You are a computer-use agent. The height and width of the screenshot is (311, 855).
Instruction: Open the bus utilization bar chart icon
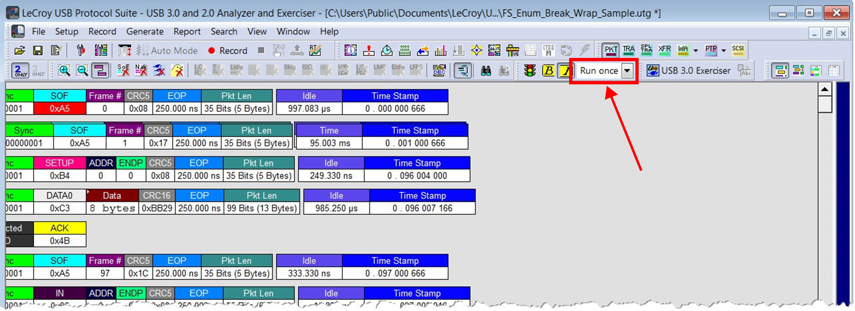click(441, 50)
